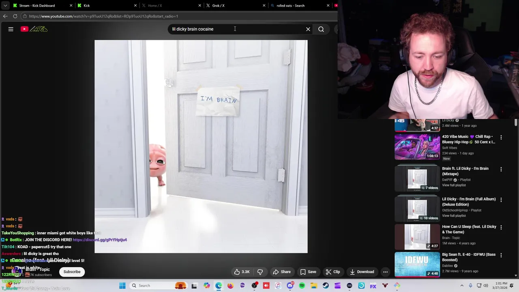Open options for Big Sean IDFWU video
Screen dimensions: 519x292
[501, 255]
